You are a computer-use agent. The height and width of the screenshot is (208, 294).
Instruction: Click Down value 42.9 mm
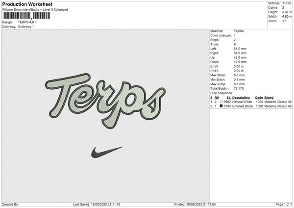[240, 62]
